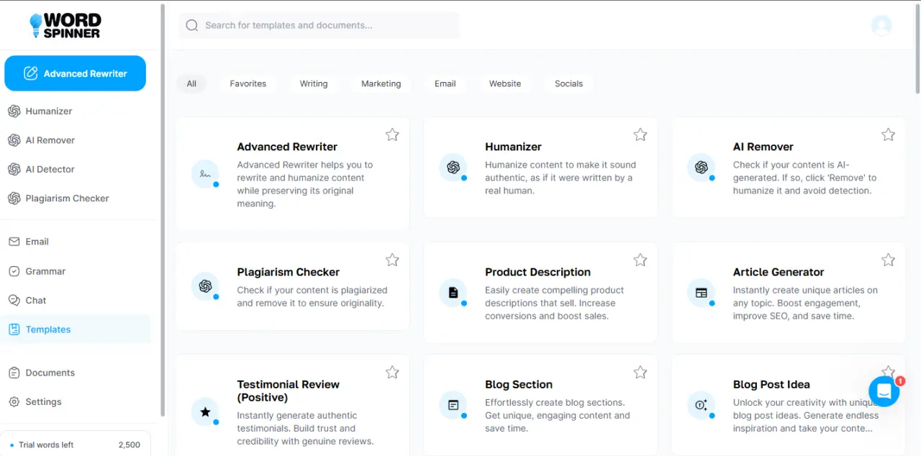The height and width of the screenshot is (456, 921).
Task: Click the Grammar check icon in sidebar
Action: pyautogui.click(x=14, y=271)
